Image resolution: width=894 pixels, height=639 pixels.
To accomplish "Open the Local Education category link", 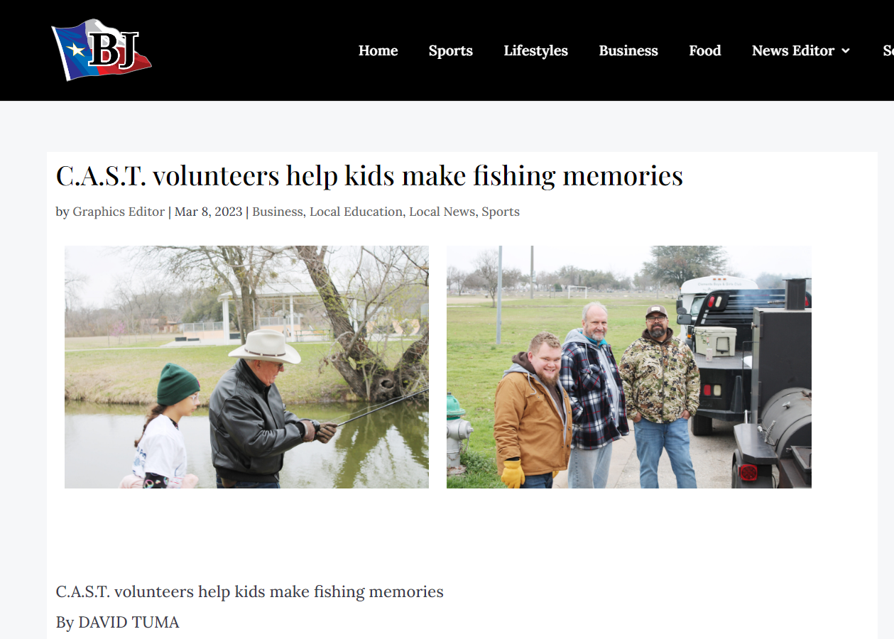I will pyautogui.click(x=356, y=212).
